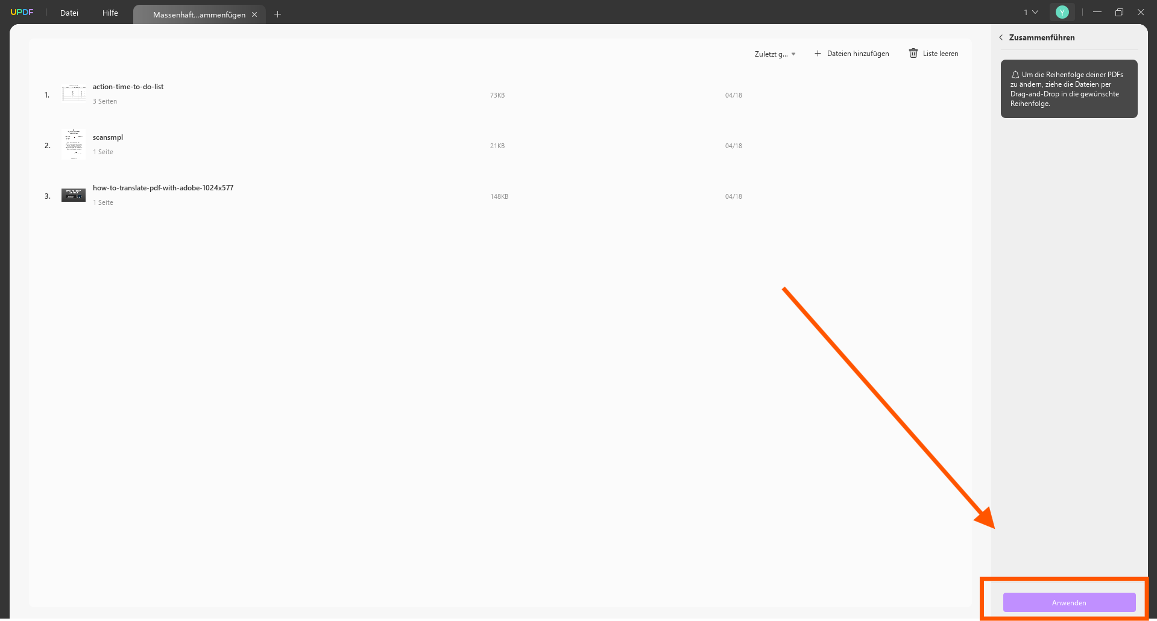The image size is (1157, 621).
Task: Click the UPDF logo icon
Action: 22,12
